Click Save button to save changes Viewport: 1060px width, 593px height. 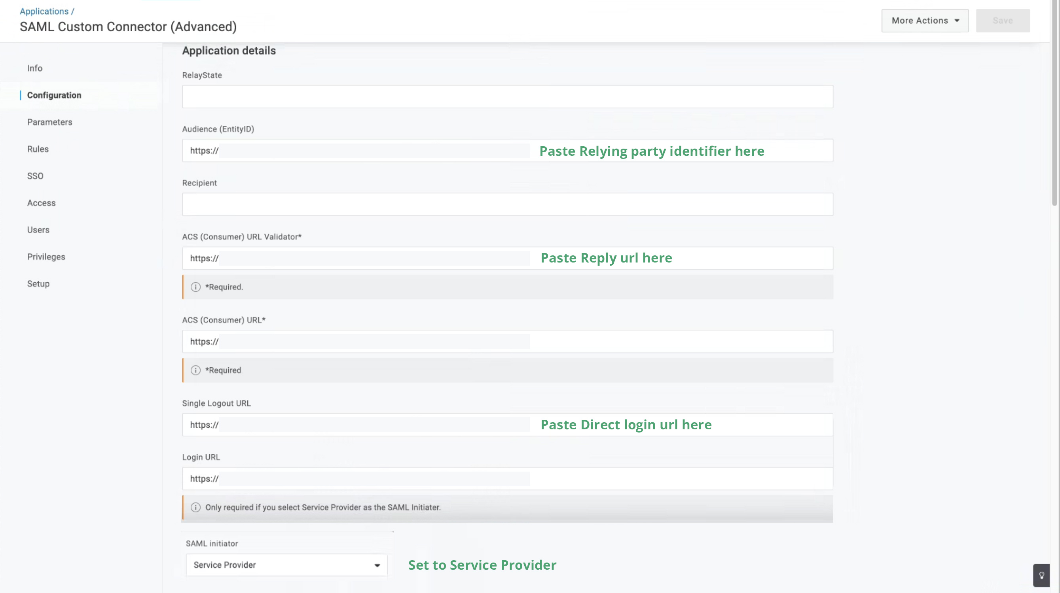tap(1003, 20)
